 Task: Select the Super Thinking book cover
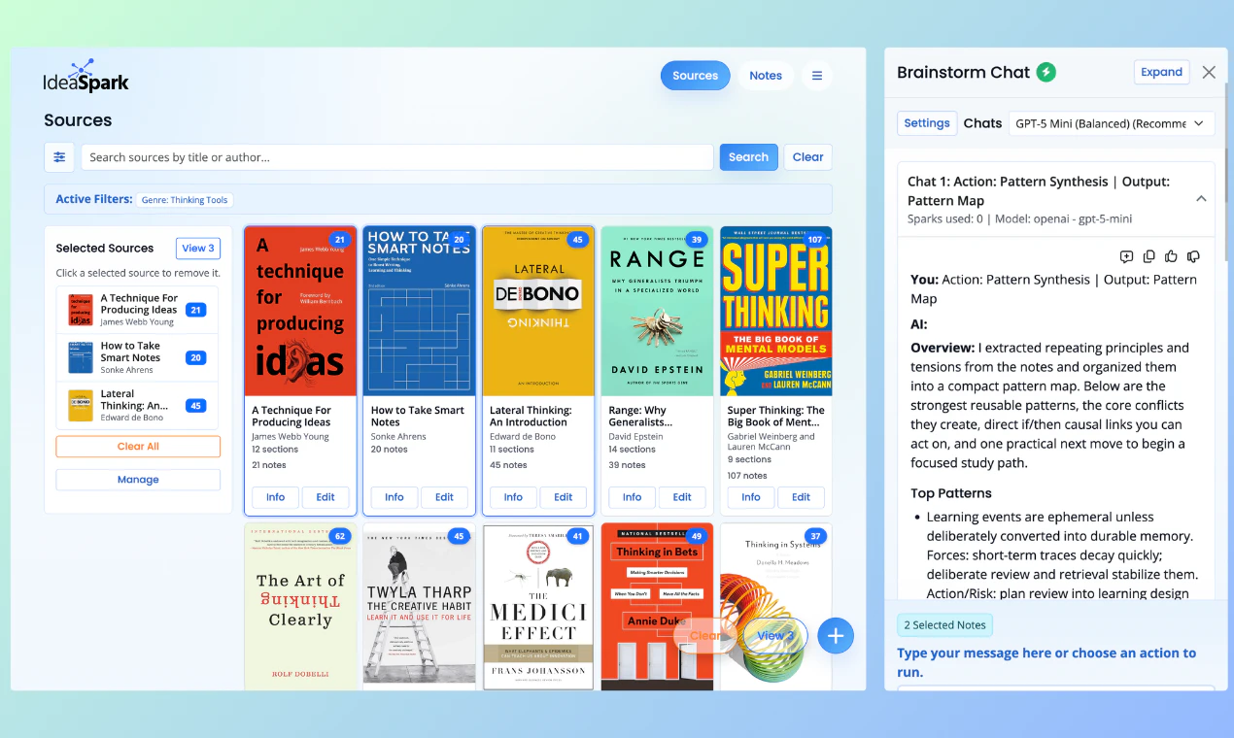[x=776, y=311]
